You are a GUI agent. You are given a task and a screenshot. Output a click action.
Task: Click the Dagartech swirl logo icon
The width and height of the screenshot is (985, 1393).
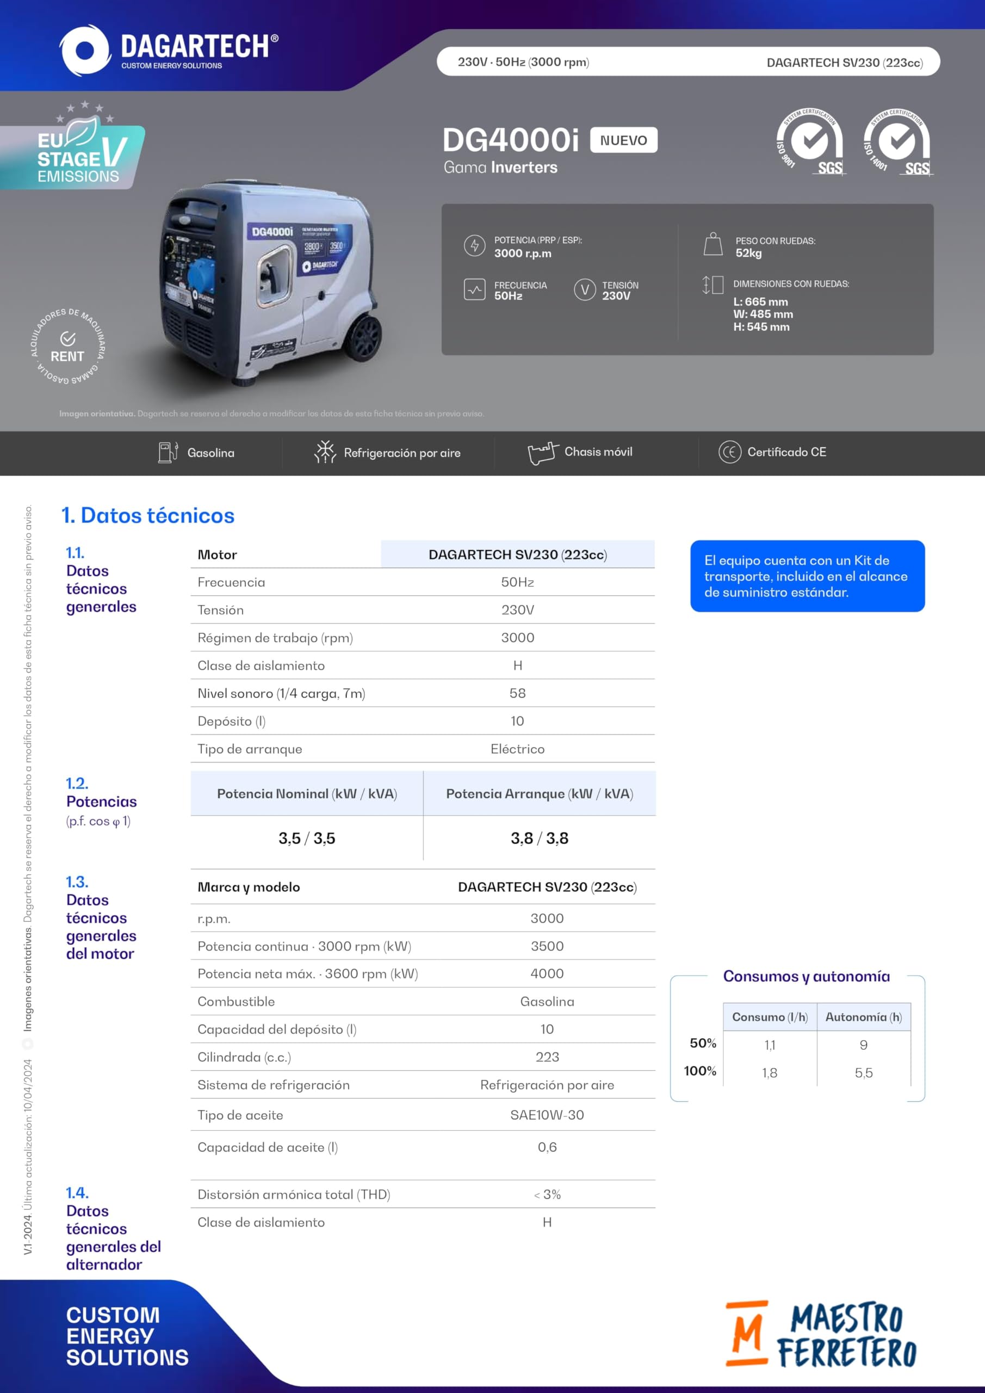tap(85, 51)
